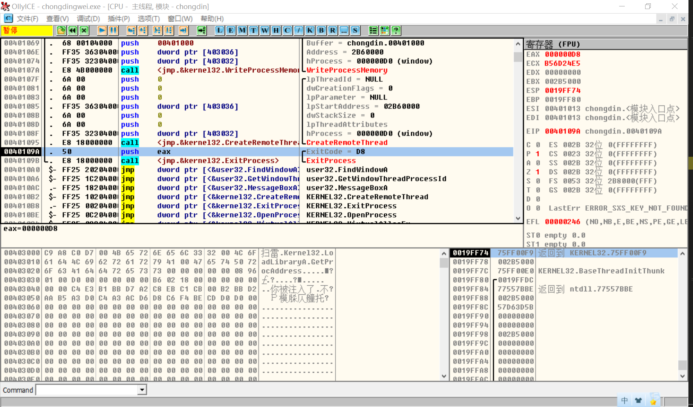Open appearance options color grid icon
The image size is (693, 407).
click(384, 31)
